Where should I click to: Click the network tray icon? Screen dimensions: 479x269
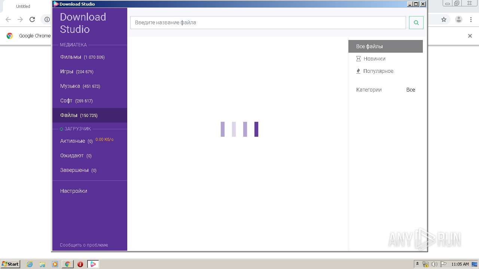[x=425, y=264]
